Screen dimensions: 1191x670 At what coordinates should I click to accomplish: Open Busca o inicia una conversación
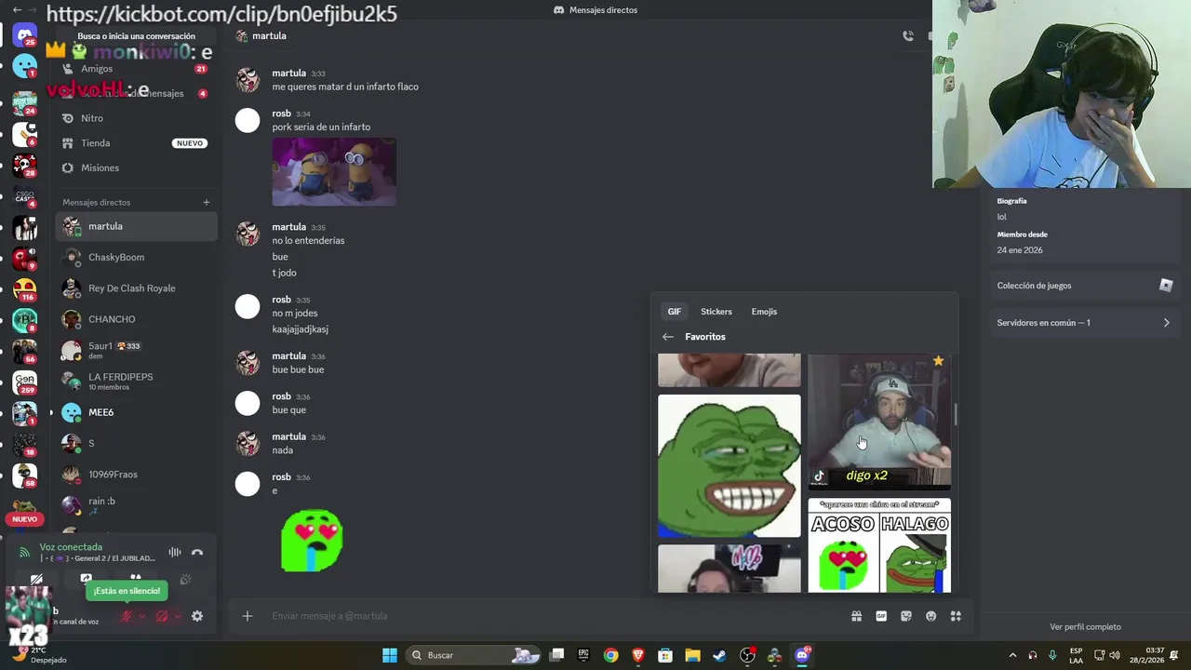136,36
